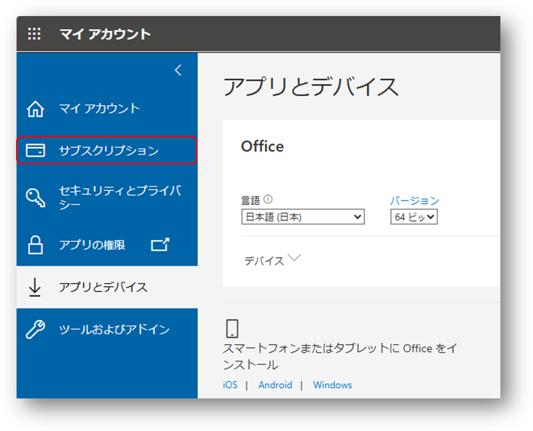
Task: Click the home icon beside マイ アカウント
Action: tap(35, 107)
